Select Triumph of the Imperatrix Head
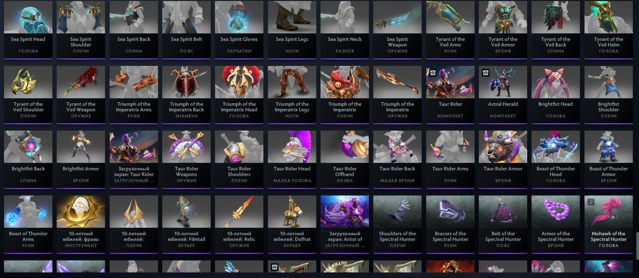The width and height of the screenshot is (639, 278). click(x=239, y=95)
